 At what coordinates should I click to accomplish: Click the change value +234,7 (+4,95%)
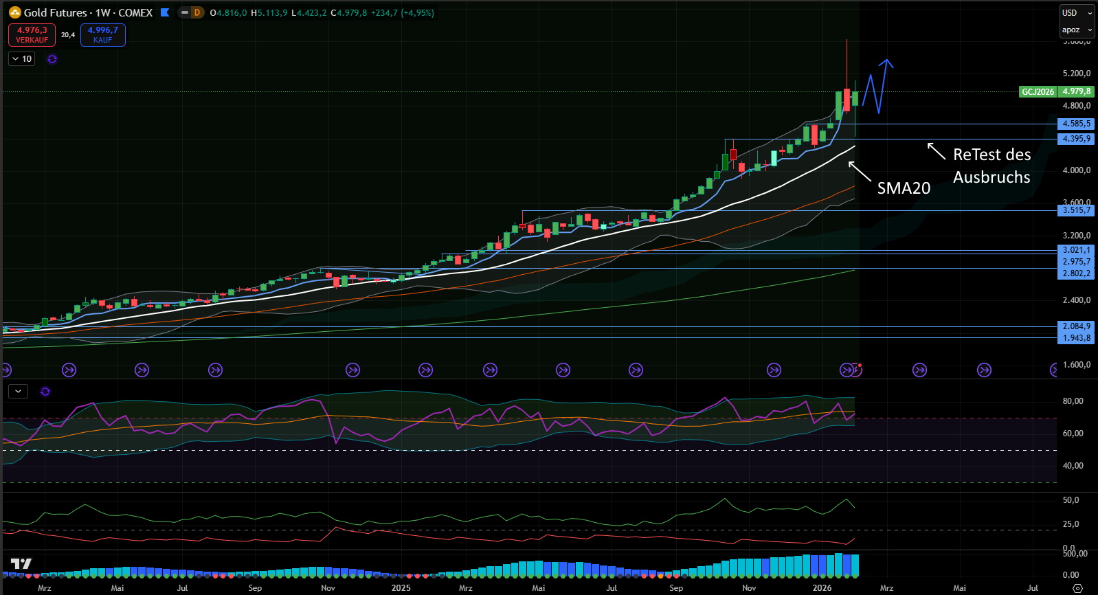(x=403, y=12)
